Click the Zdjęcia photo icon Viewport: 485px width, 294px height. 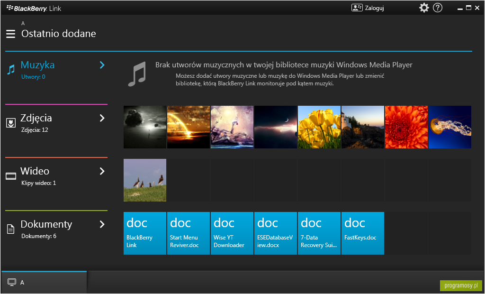point(11,123)
